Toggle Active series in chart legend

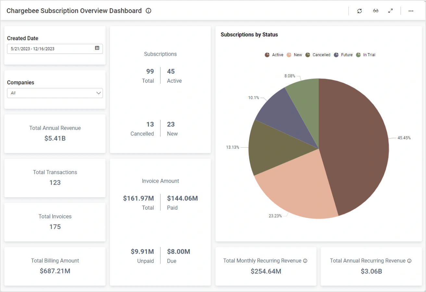tap(274, 55)
